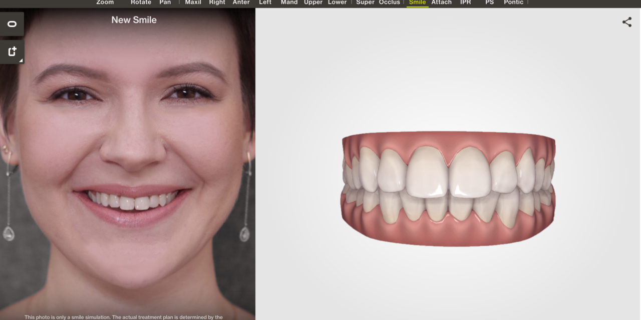
Task: Select the Rotate tool
Action: point(141,2)
